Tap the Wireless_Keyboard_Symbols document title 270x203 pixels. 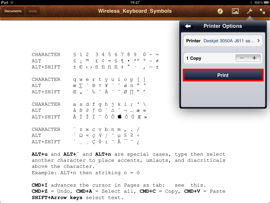[135, 11]
